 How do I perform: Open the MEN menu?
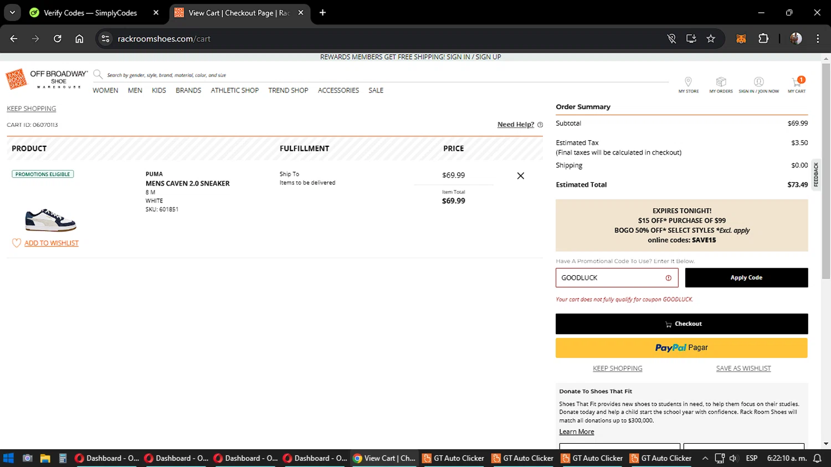click(135, 90)
